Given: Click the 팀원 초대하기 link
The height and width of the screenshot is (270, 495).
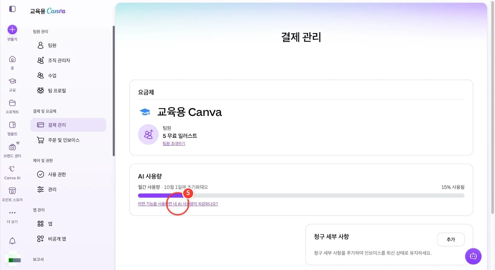Looking at the screenshot, I should point(174,144).
